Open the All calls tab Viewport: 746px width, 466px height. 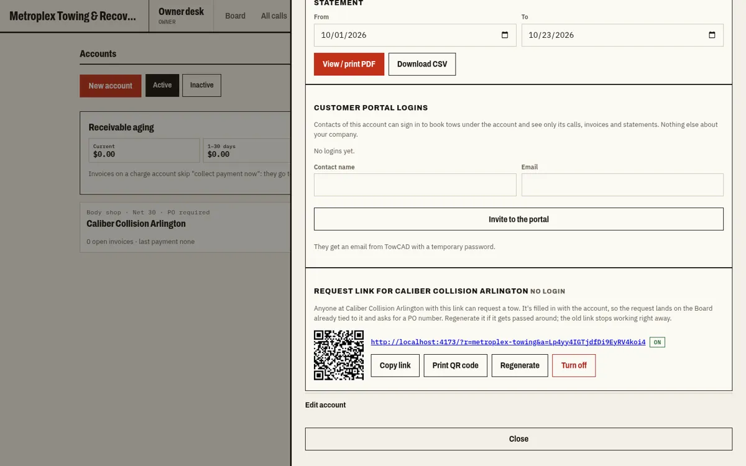(274, 16)
